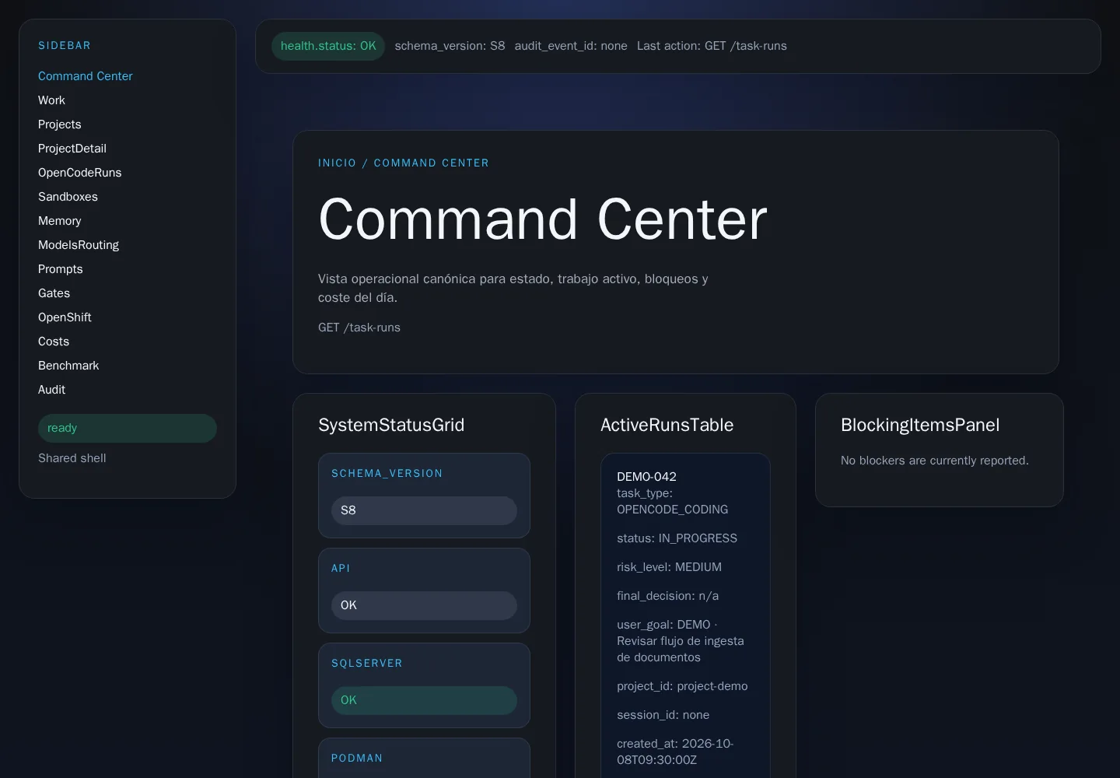The height and width of the screenshot is (778, 1120).
Task: Select the S8 value under SCHEMA_VERSION
Action: [x=424, y=510]
